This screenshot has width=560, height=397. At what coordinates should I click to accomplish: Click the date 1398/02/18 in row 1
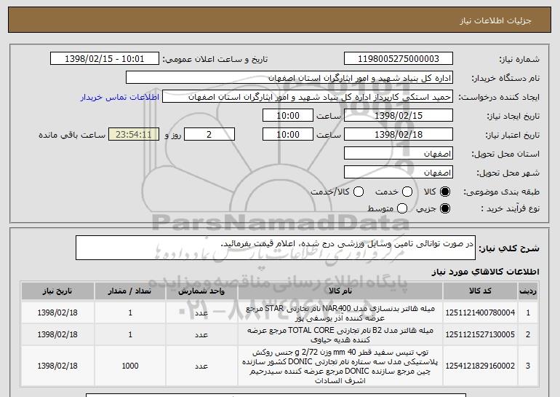click(x=57, y=313)
